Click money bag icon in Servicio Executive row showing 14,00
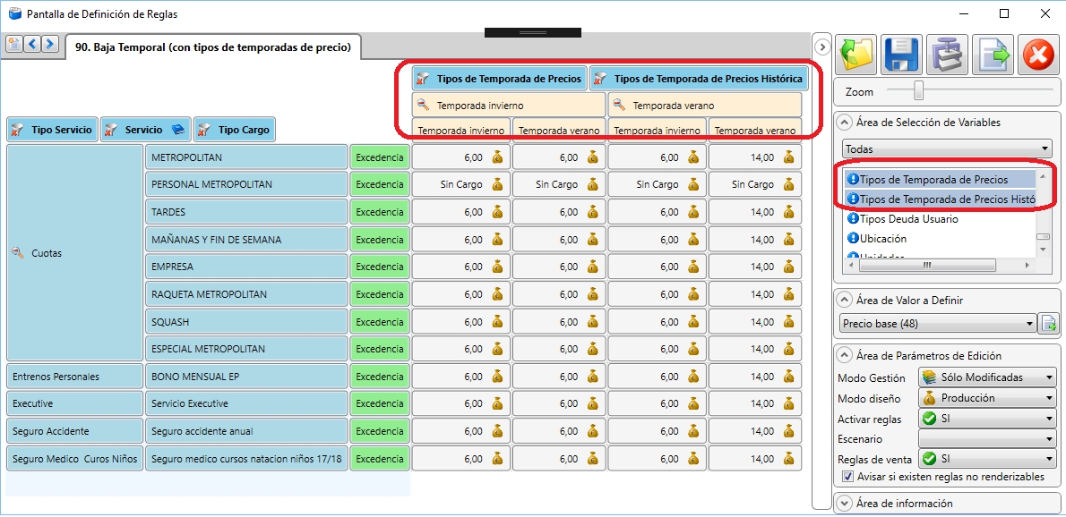The width and height of the screenshot is (1066, 517). coord(788,403)
